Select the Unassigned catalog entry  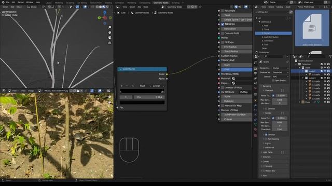pyautogui.click(x=264, y=52)
